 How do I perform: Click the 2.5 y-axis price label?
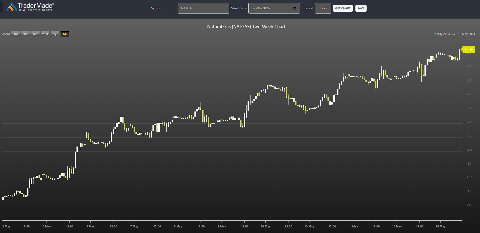(x=469, y=80)
